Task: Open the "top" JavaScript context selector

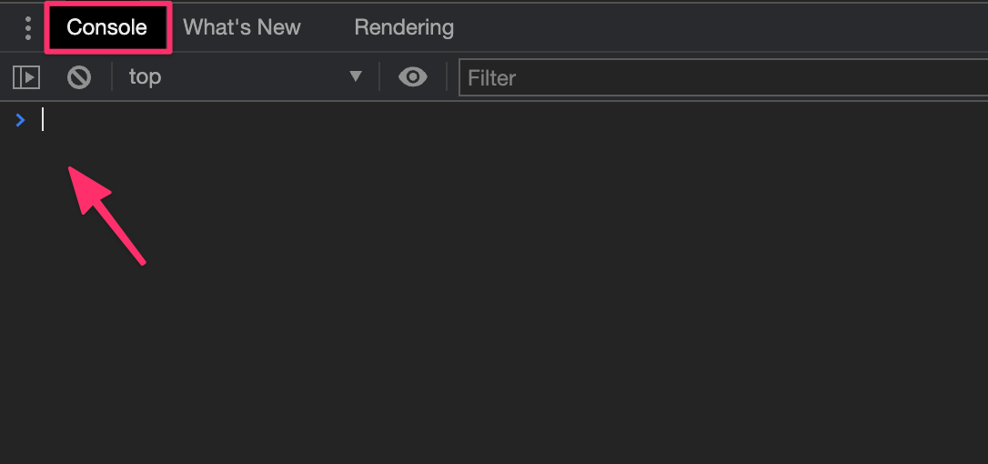Action: 146,77
